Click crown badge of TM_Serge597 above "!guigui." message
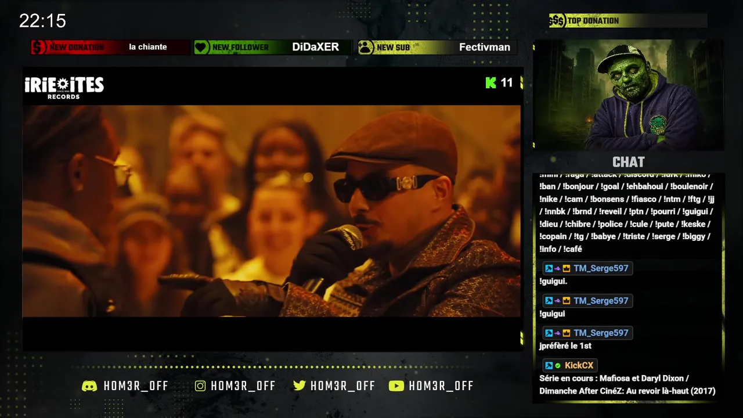 coord(567,269)
